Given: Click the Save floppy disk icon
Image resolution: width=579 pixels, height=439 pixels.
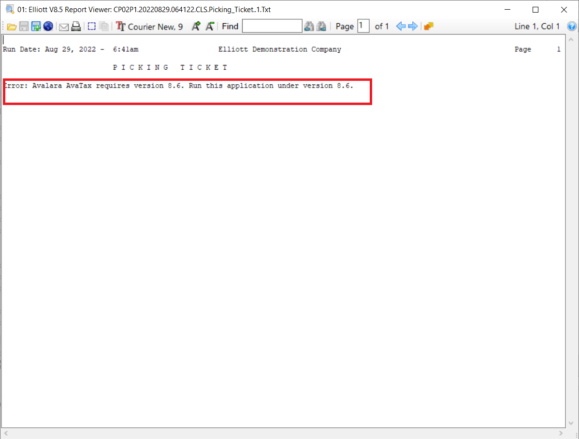Looking at the screenshot, I should point(24,26).
